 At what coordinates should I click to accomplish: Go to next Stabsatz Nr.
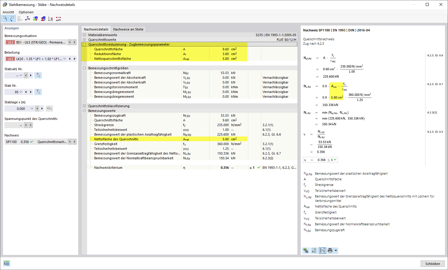pyautogui.click(x=31, y=75)
